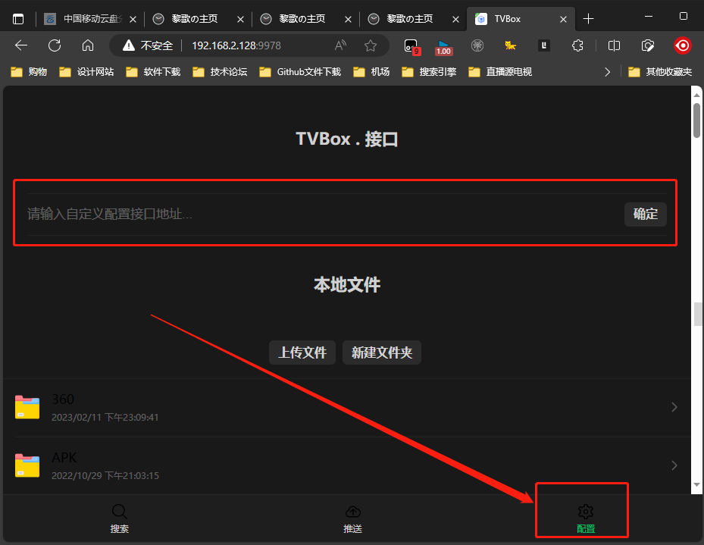
Task: Open the tab actions menu icon
Action: 18,19
